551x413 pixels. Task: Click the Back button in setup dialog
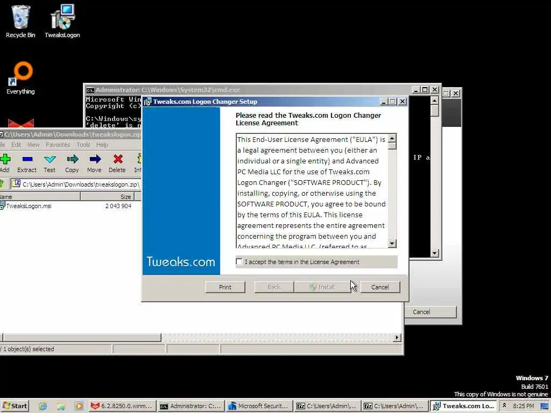point(274,287)
